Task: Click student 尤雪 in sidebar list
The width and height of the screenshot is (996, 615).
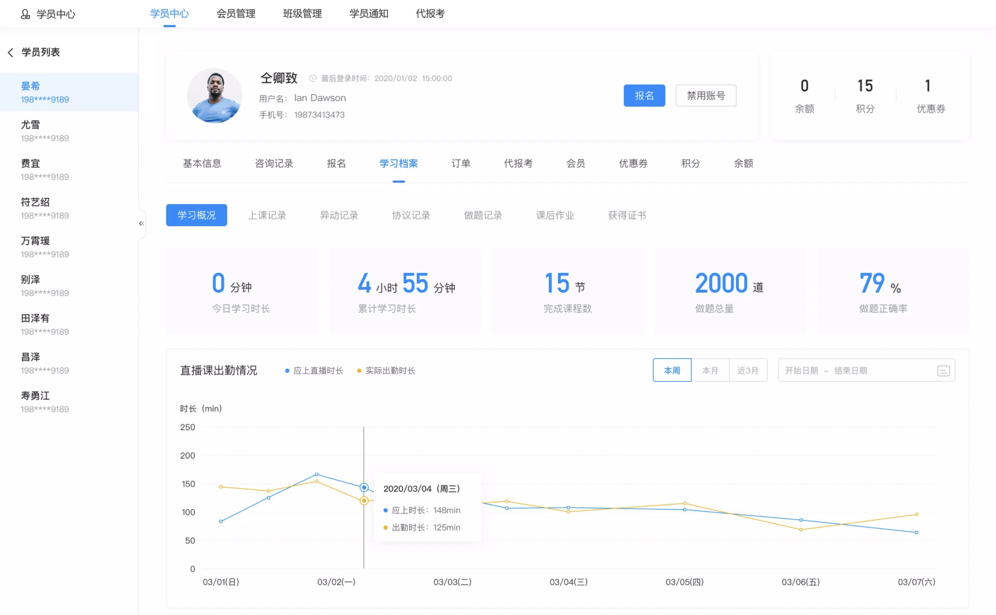Action: pos(69,131)
